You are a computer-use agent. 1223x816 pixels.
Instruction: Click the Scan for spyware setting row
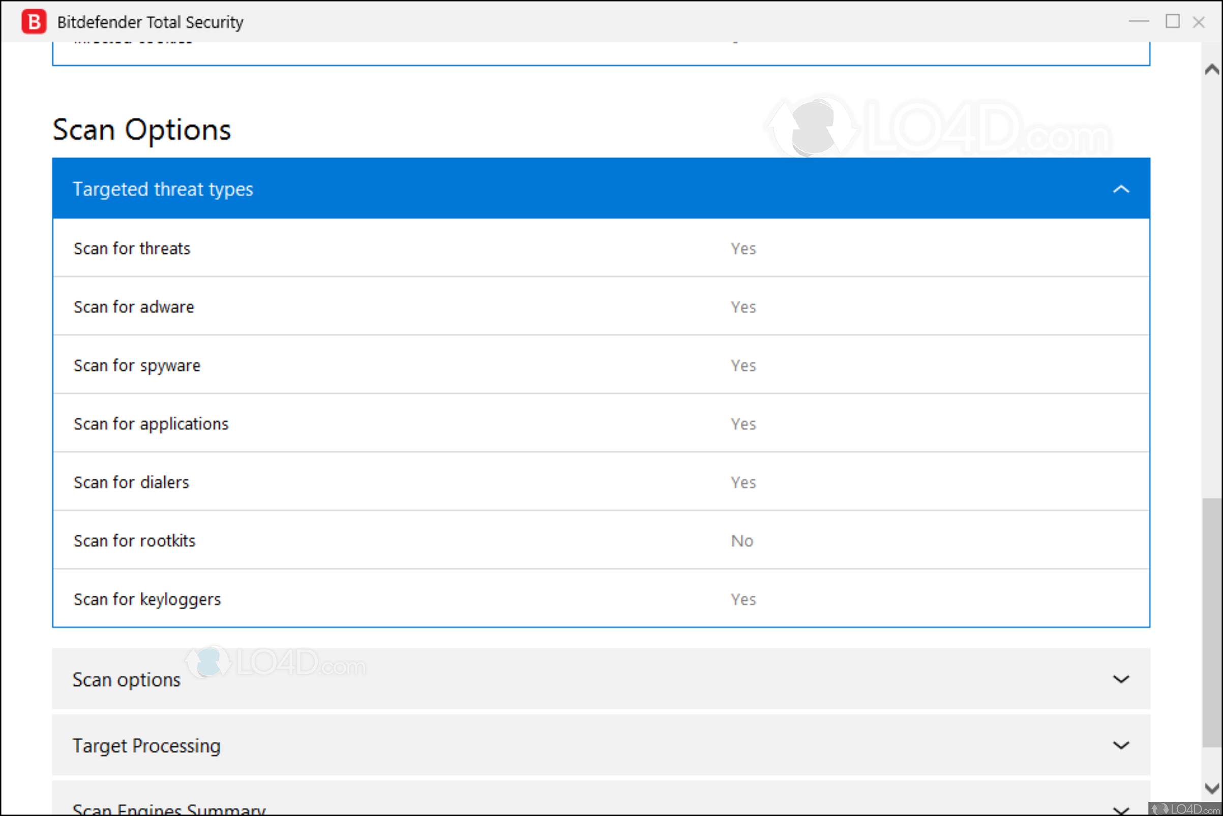pyautogui.click(x=364, y=366)
